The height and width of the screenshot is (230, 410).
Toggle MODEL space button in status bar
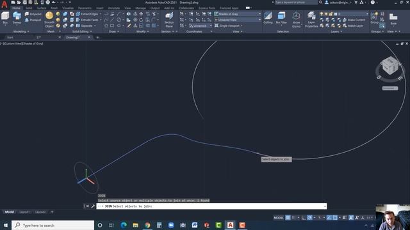(x=279, y=217)
